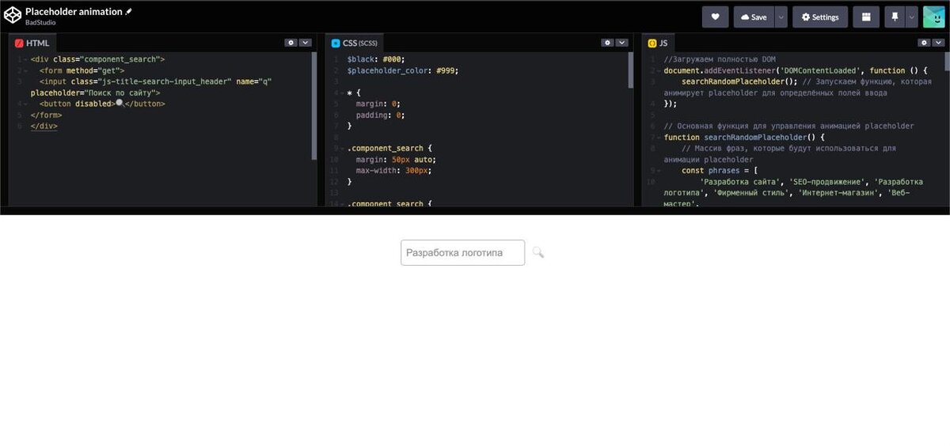Screen dimensions: 950x446
Task: Open Save options dropdown arrow
Action: [x=781, y=17]
